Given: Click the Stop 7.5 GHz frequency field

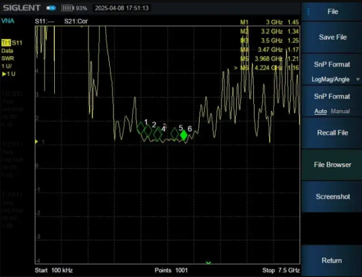Looking at the screenshot, I should [x=281, y=270].
